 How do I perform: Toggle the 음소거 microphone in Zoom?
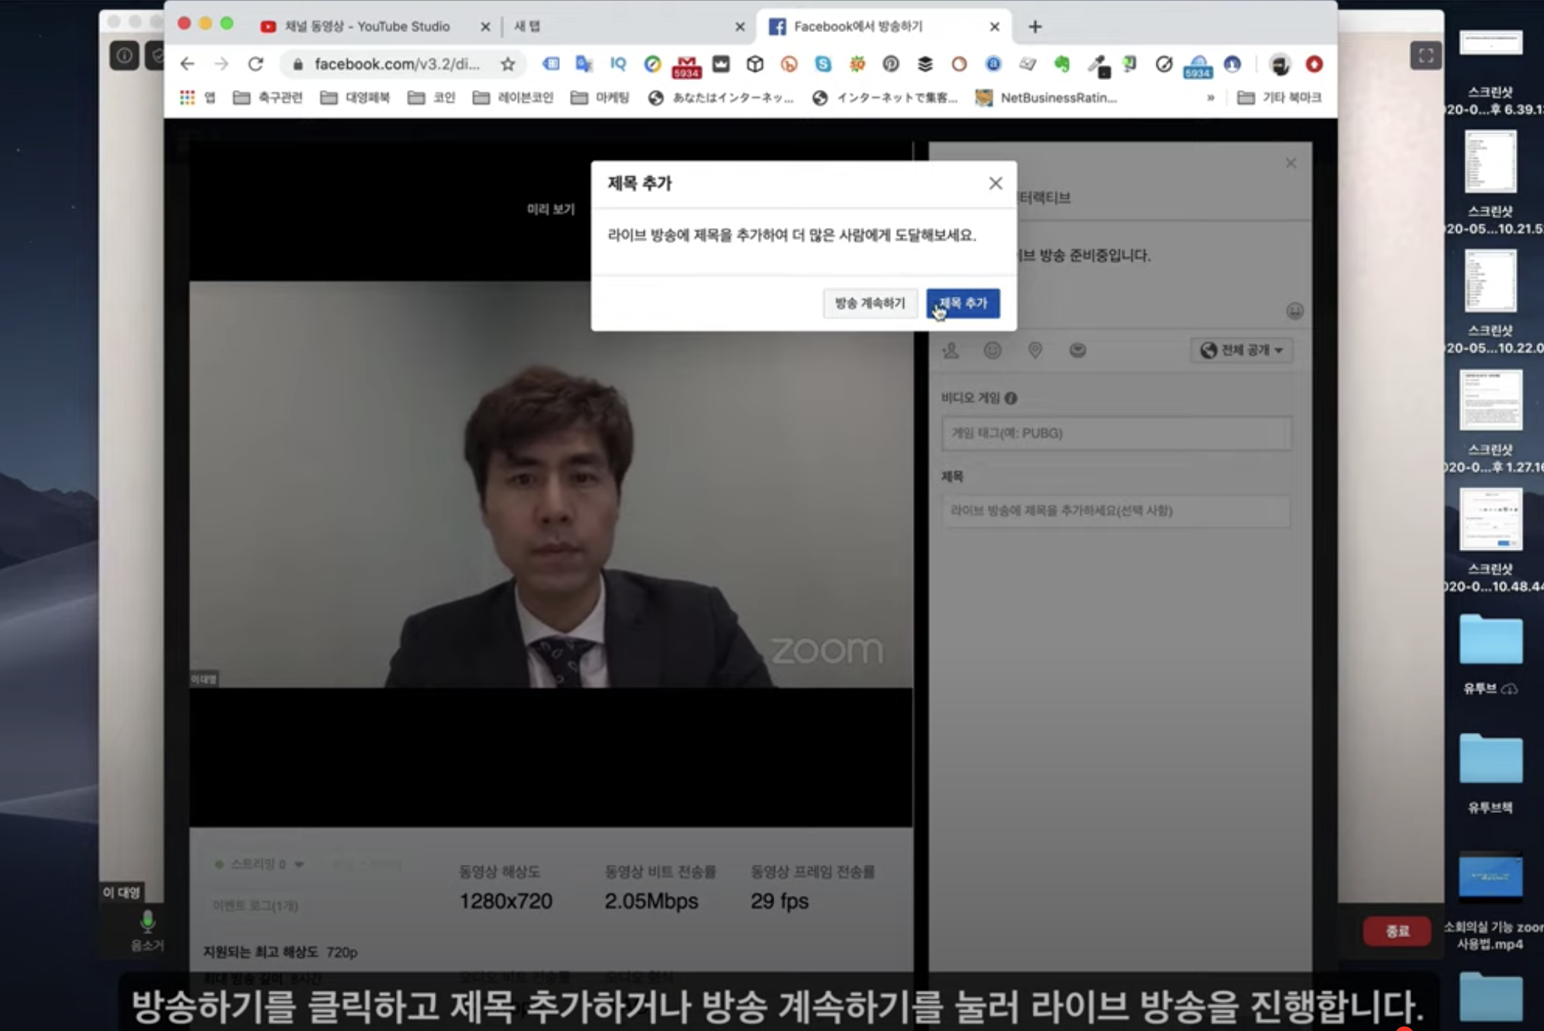click(147, 930)
